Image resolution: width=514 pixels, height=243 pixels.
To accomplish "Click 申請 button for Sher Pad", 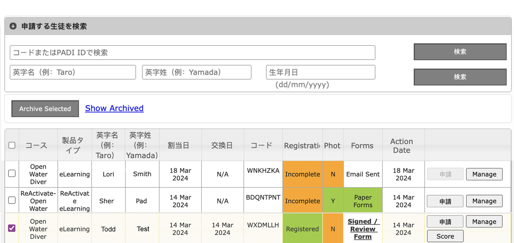I will click(x=445, y=201).
